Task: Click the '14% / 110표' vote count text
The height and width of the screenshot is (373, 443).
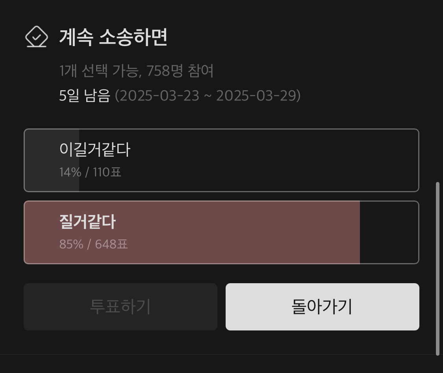Action: tap(90, 172)
